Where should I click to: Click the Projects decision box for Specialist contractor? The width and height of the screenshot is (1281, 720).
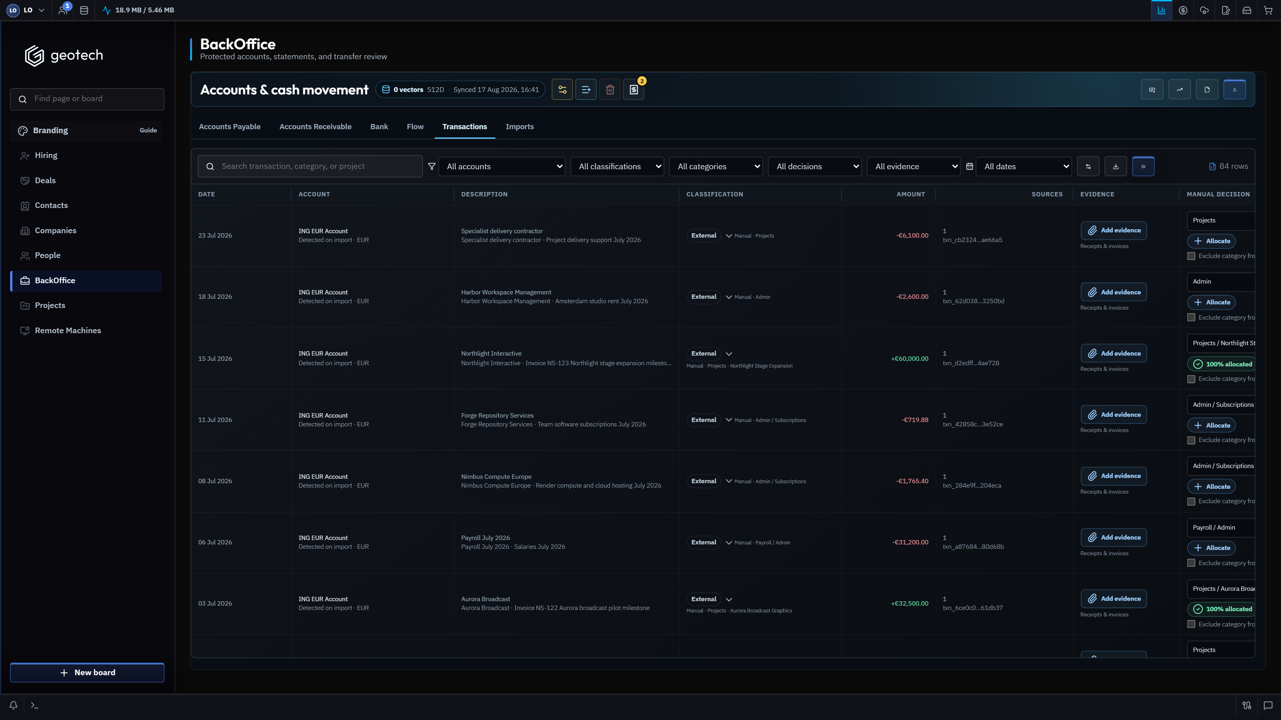tap(1221, 221)
